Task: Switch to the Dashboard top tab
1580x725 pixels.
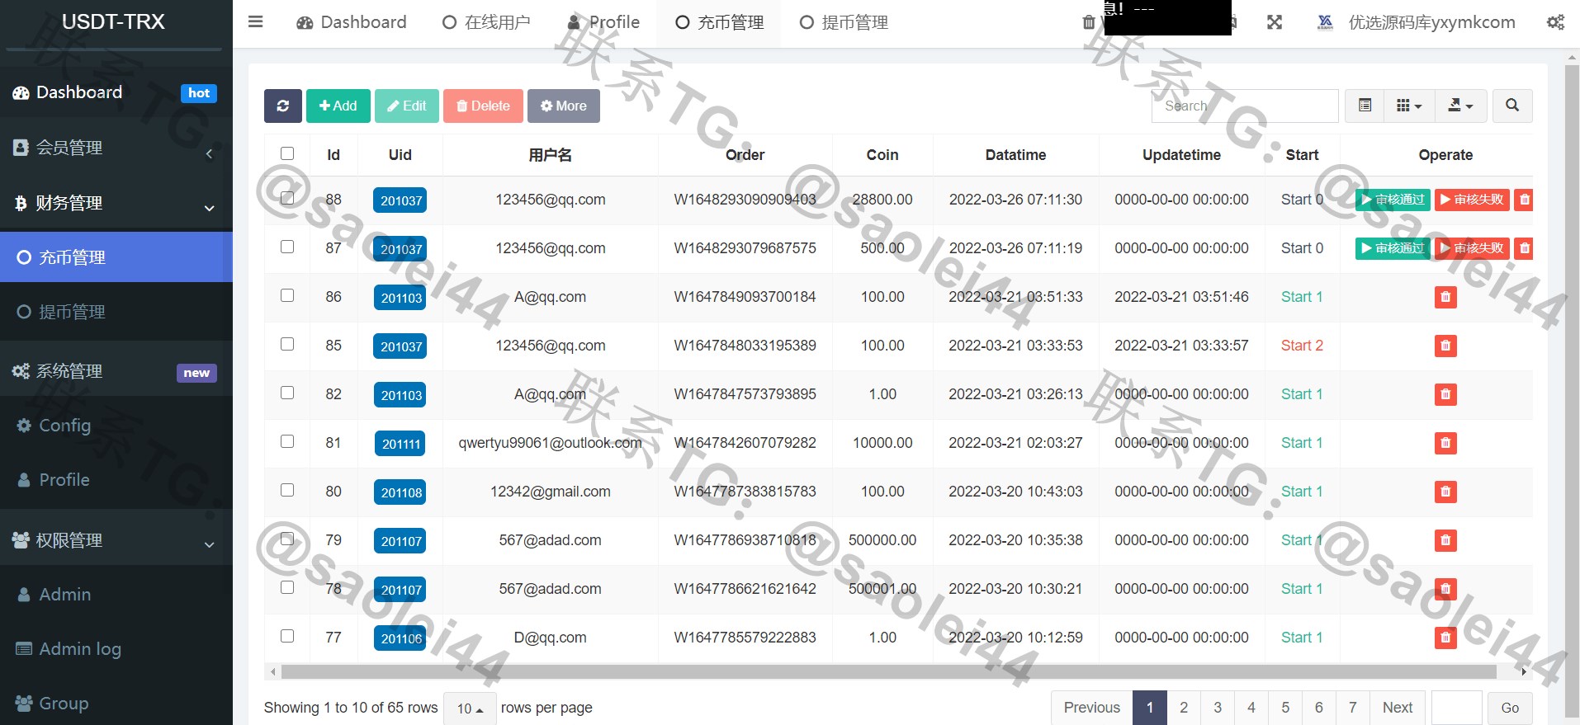Action: click(352, 22)
